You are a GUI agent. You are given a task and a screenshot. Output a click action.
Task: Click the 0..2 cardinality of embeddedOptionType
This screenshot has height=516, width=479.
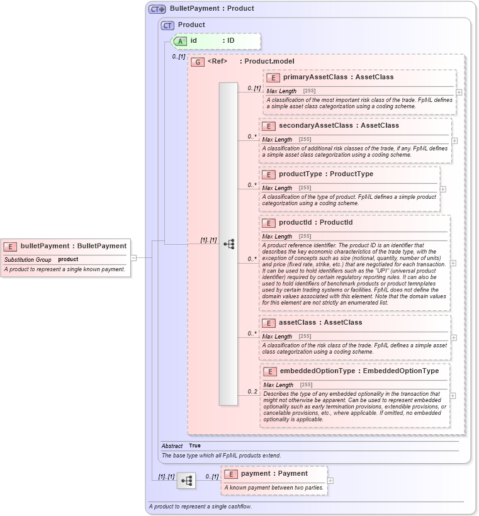[252, 391]
